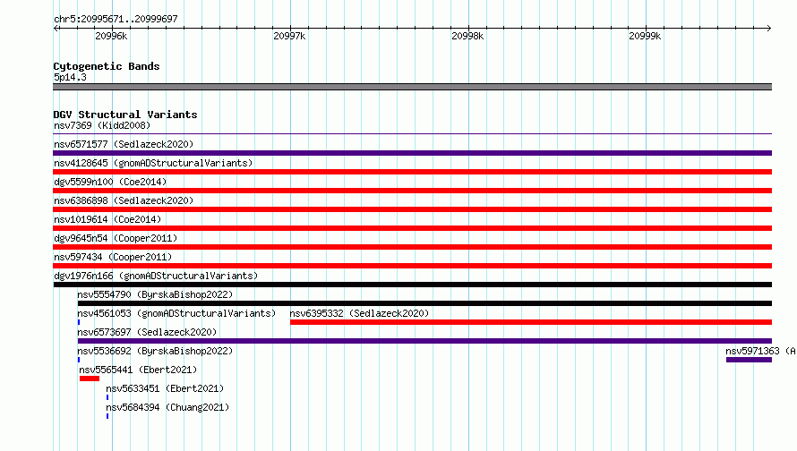The image size is (797, 451).
Task: Click the tiny blue marker under nsv5633451
Action: click(x=107, y=397)
